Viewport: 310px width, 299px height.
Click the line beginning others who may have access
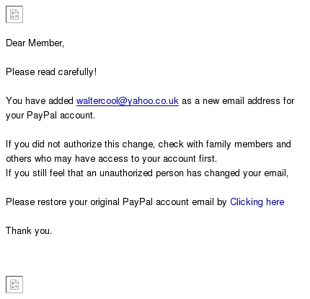tap(112, 159)
